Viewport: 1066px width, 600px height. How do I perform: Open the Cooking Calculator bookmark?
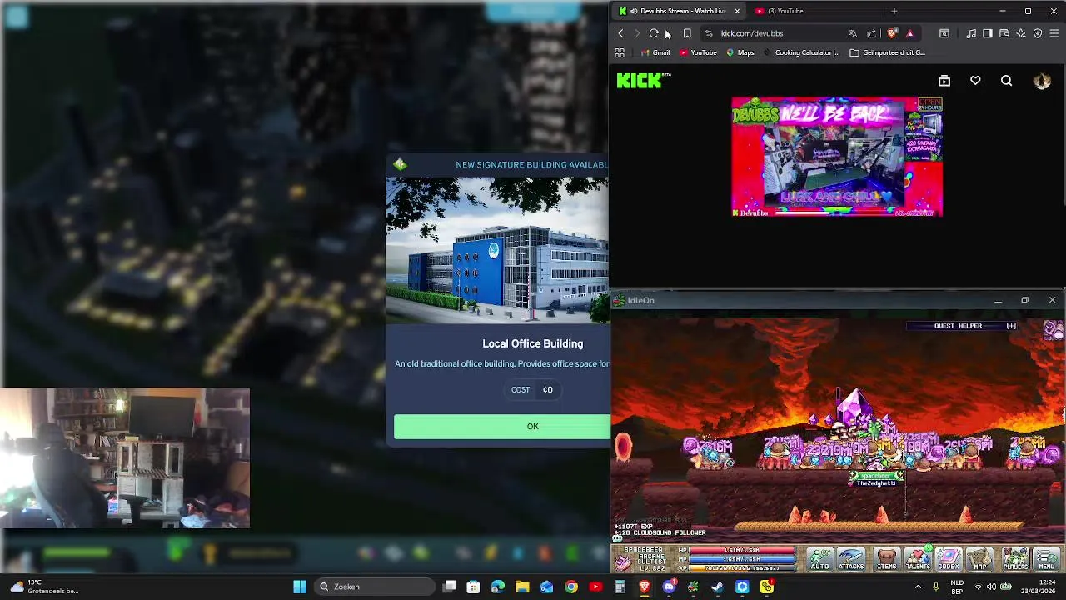pos(801,52)
